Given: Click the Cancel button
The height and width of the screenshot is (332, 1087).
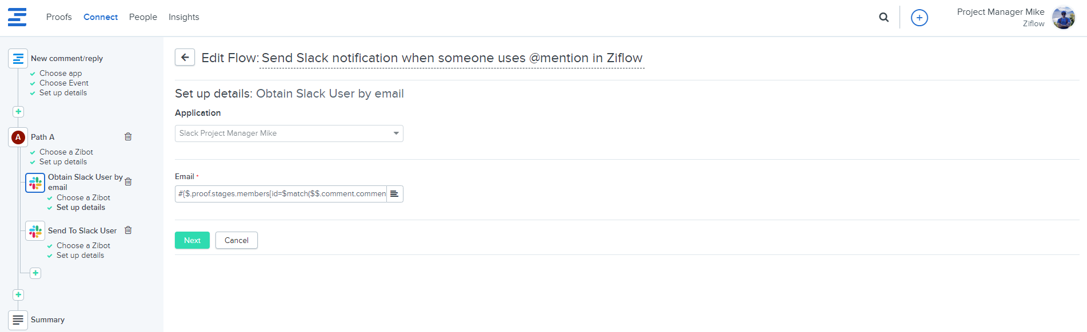Looking at the screenshot, I should coord(236,240).
